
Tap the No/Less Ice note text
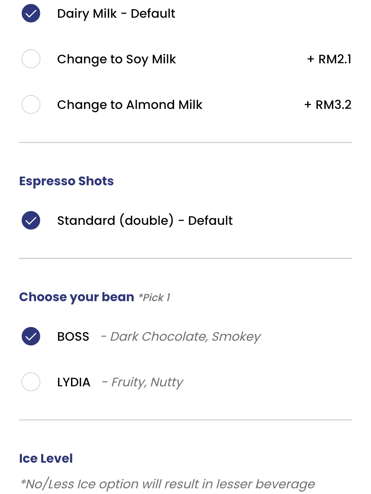(x=168, y=484)
